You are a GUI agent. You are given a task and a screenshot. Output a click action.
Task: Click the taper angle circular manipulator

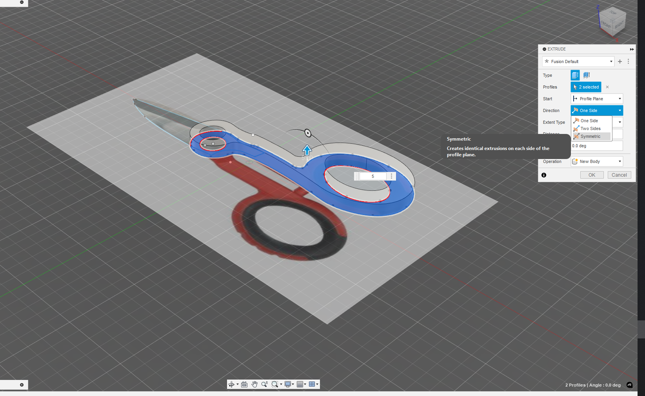(x=308, y=133)
